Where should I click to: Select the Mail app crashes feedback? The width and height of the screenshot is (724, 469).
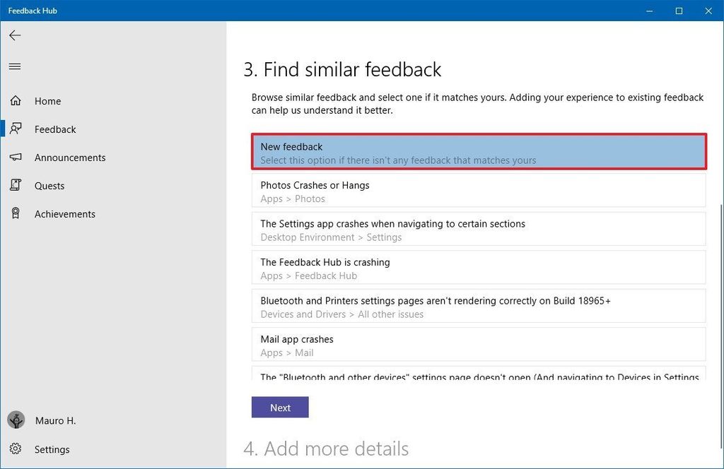point(478,345)
